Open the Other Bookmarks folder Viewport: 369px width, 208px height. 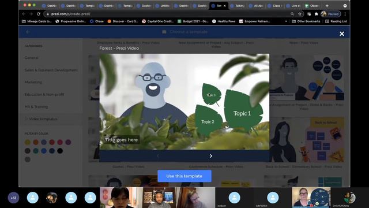pyautogui.click(x=306, y=21)
